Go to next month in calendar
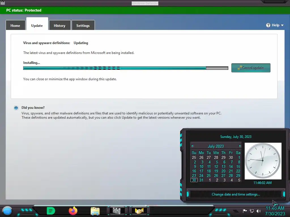The height and width of the screenshot is (217, 290). (x=240, y=146)
